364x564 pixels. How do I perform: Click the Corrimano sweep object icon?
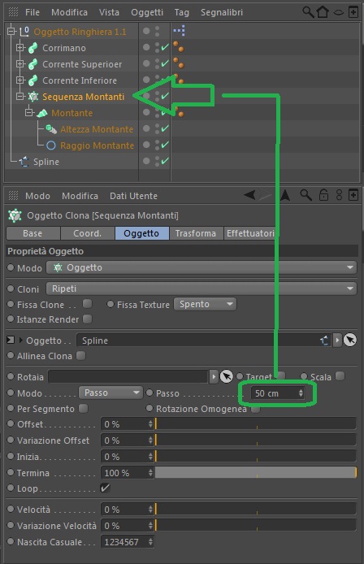tap(32, 48)
